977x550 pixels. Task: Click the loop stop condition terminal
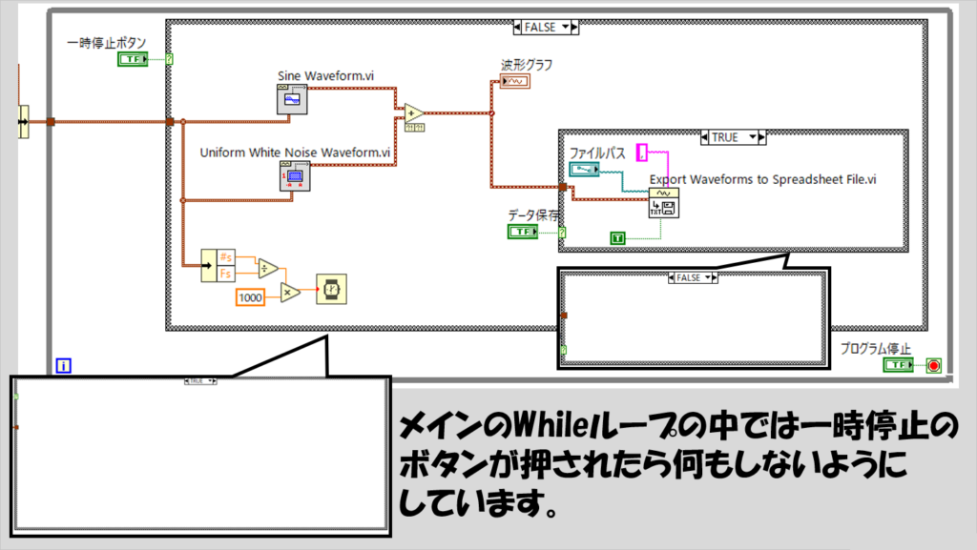[x=933, y=365]
